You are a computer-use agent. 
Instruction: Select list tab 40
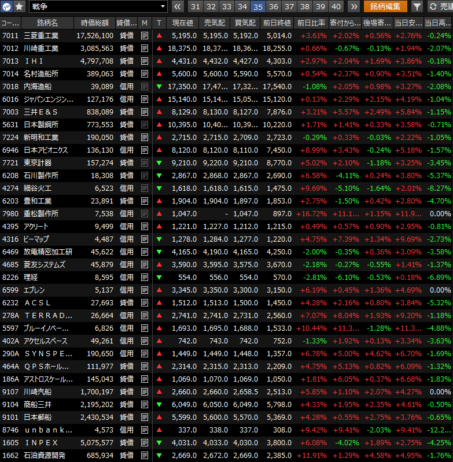point(336,7)
